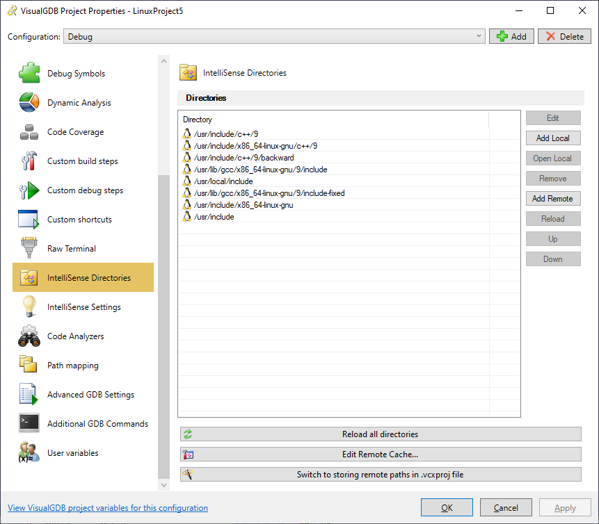Click the sidebar scroll down arrow
Viewport: 599px width, 524px height.
coord(164,485)
